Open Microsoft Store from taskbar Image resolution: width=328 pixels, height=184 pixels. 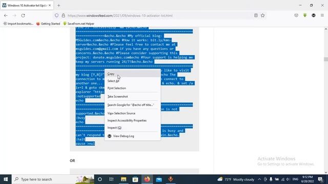tap(135, 179)
